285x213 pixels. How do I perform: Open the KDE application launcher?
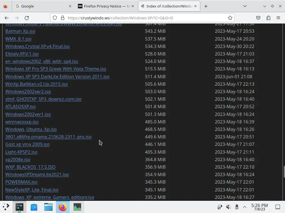coord(6,207)
